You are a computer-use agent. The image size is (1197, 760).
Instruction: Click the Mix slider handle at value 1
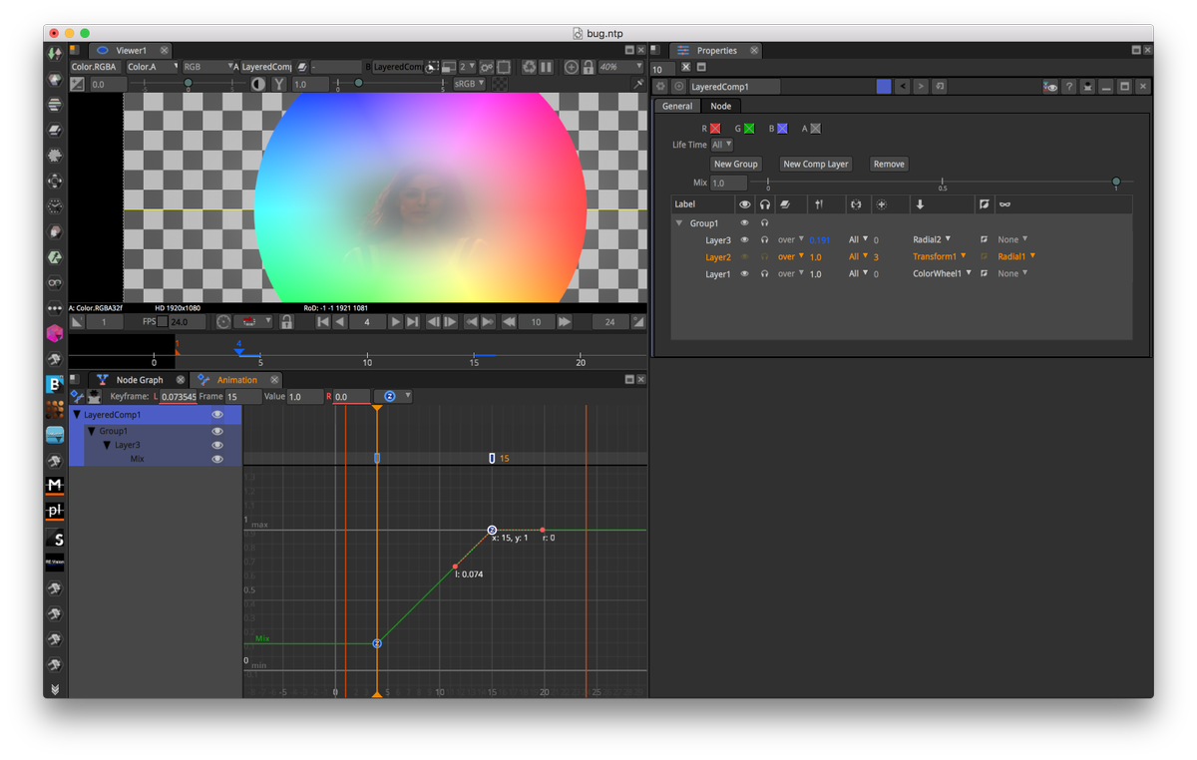click(x=1115, y=181)
